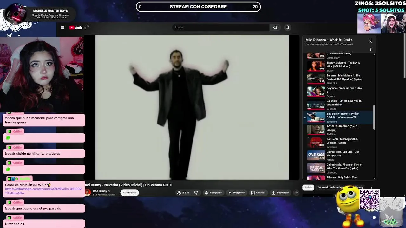
Task: Play DJ Snake Let Me Love You
Action: tap(337, 104)
